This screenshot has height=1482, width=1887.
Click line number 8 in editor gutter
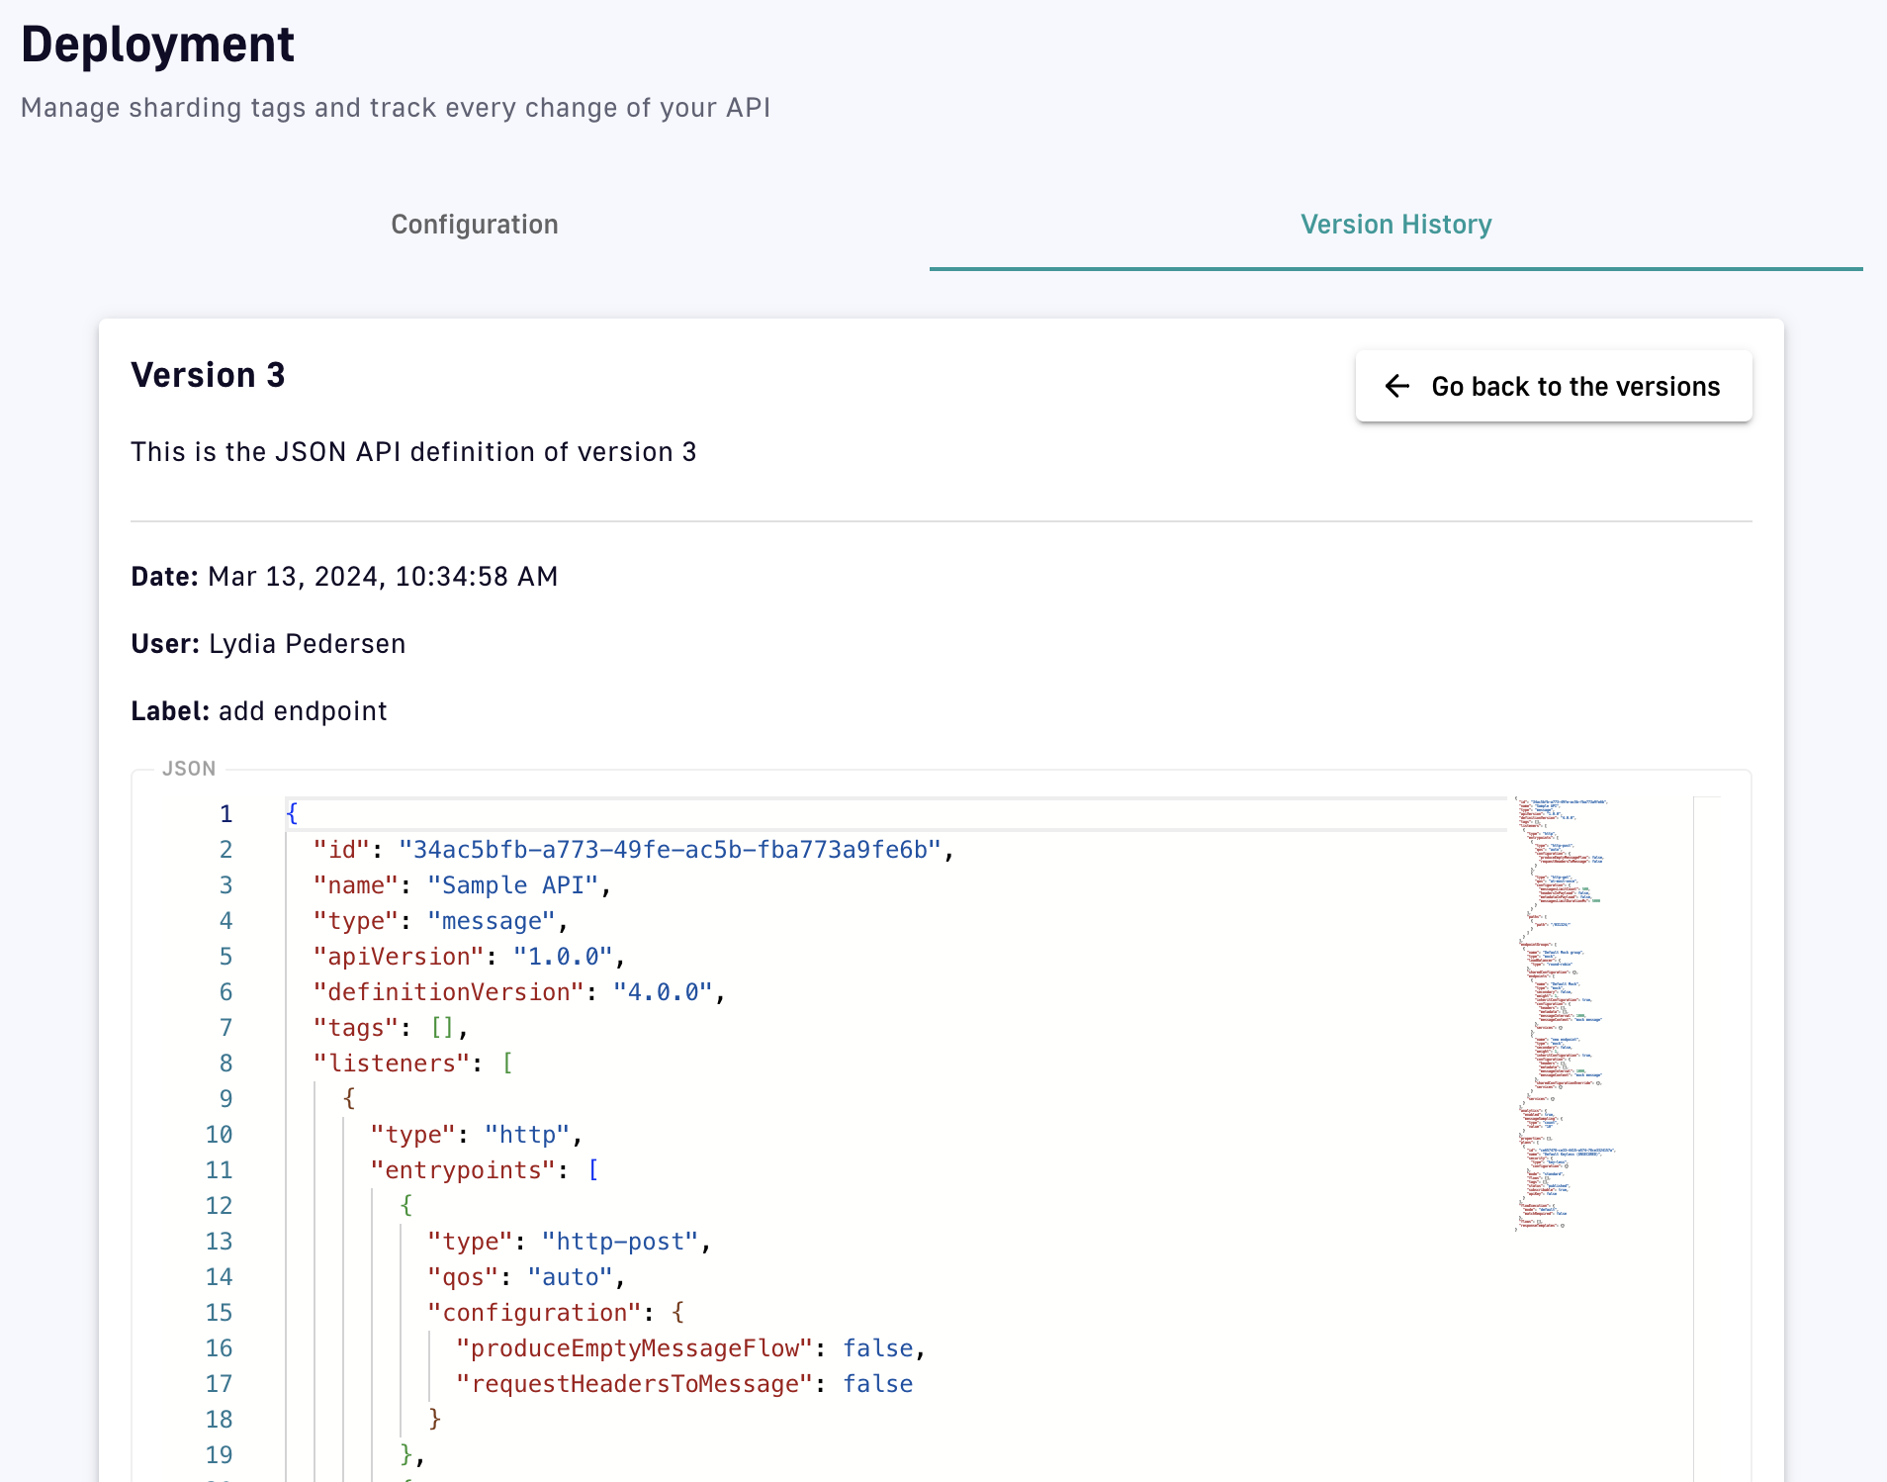[x=225, y=1064]
